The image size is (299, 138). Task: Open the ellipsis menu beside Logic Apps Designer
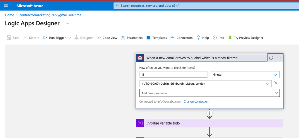pos(67,23)
